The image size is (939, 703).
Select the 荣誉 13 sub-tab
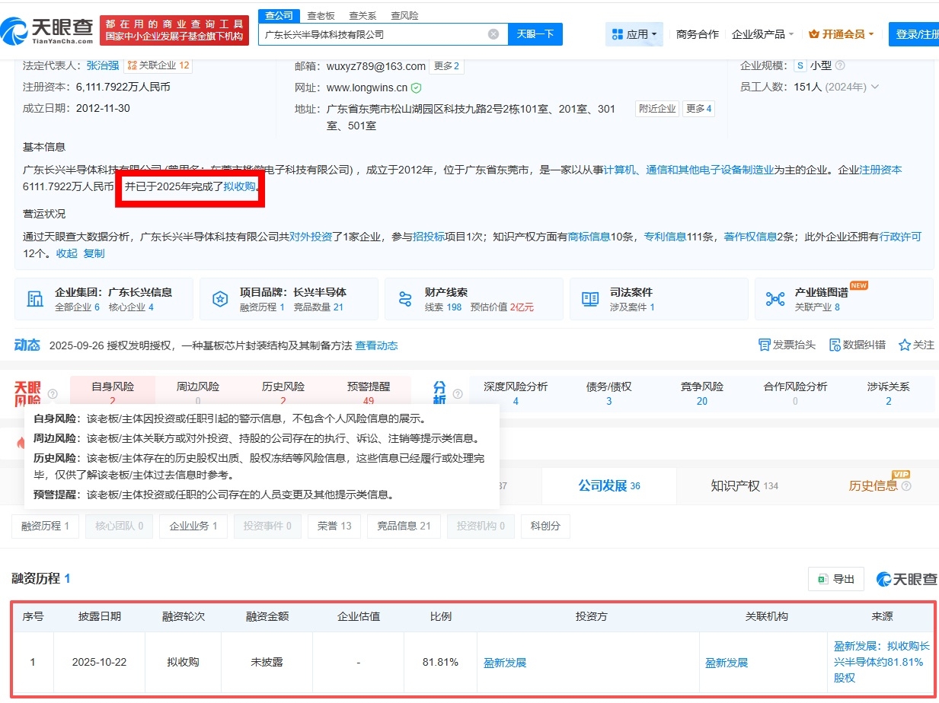pyautogui.click(x=334, y=526)
